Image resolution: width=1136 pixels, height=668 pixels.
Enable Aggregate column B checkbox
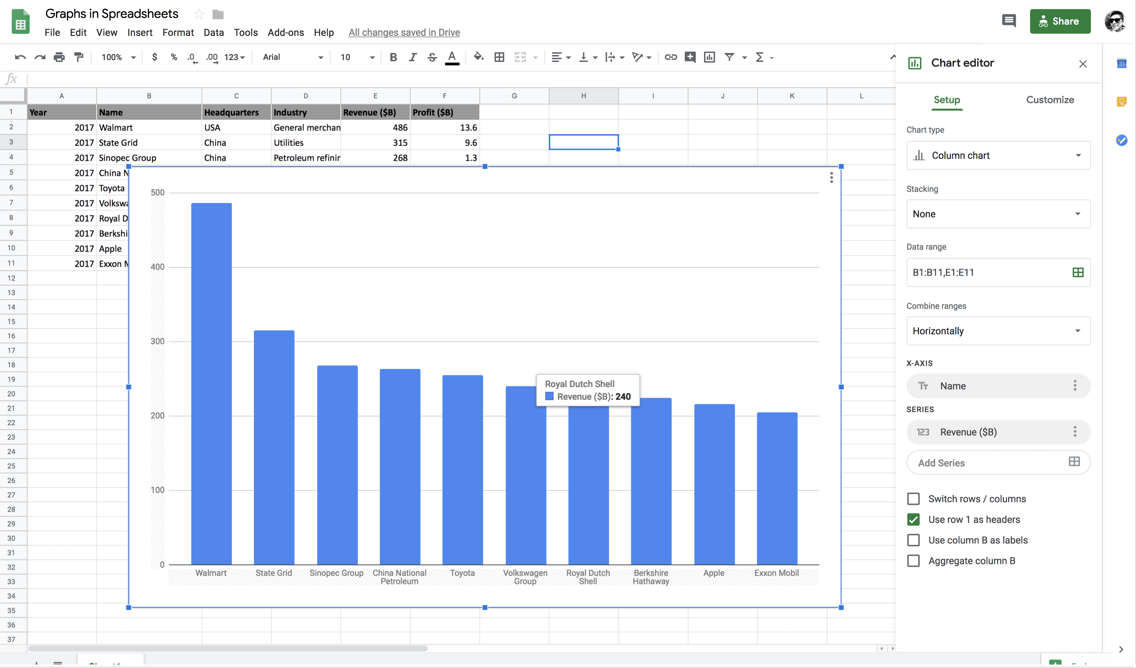(913, 561)
